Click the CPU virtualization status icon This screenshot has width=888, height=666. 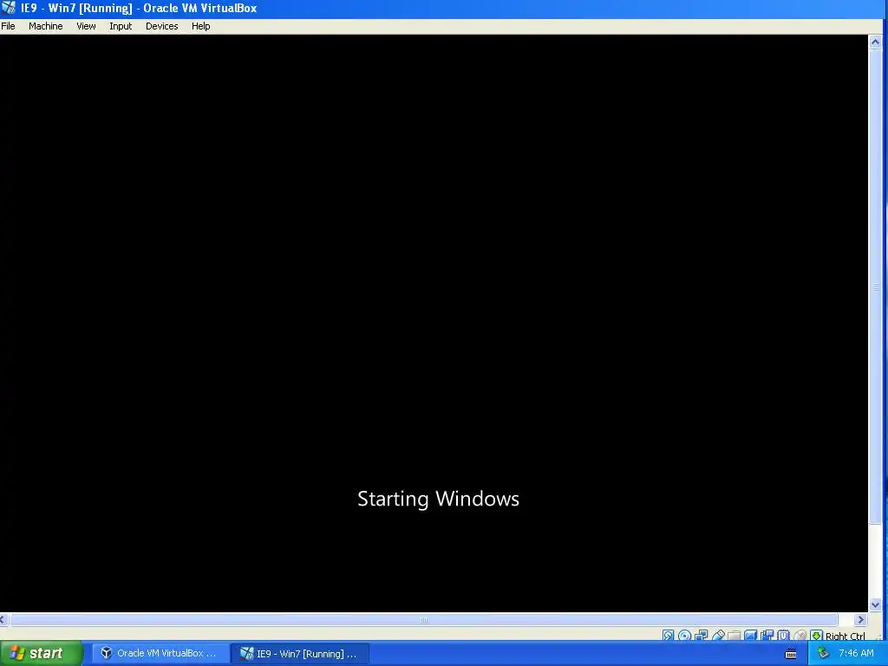click(x=784, y=636)
